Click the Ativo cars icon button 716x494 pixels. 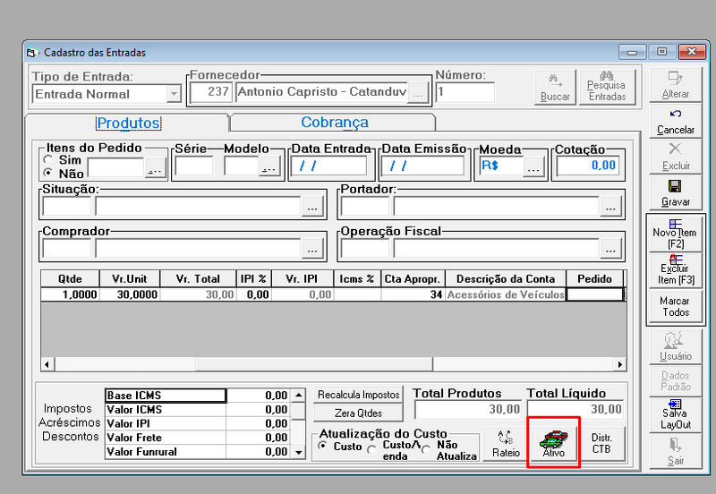point(553,444)
